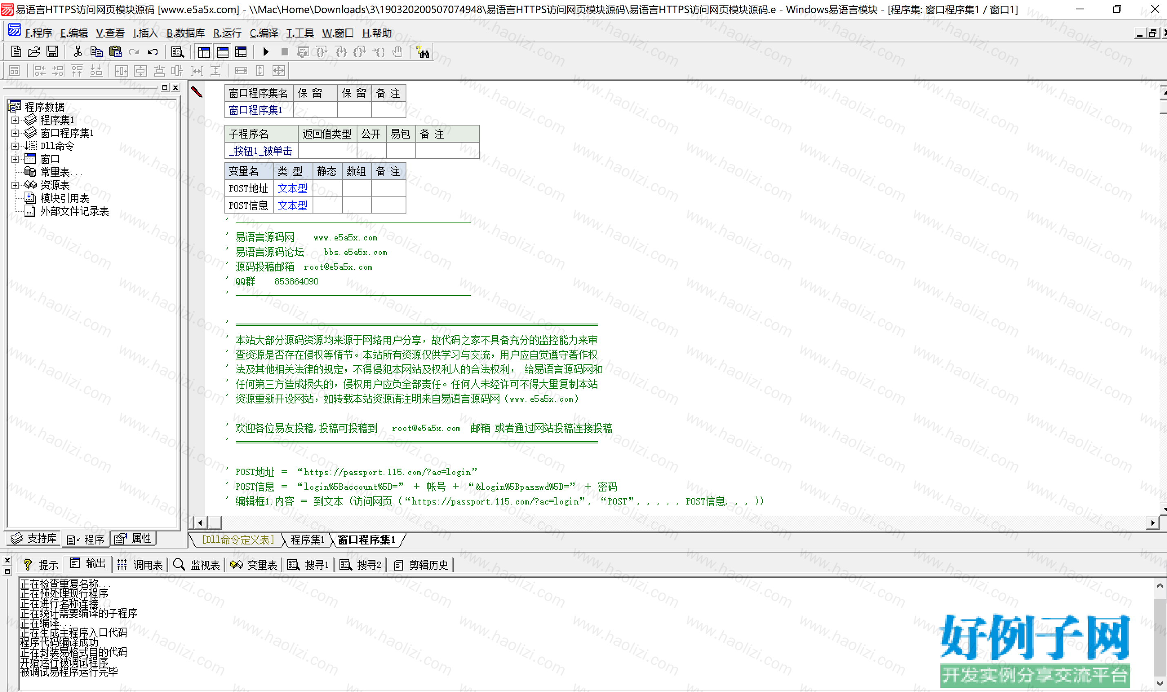Click the Stop square icon
The image size is (1167, 692).
tap(284, 52)
